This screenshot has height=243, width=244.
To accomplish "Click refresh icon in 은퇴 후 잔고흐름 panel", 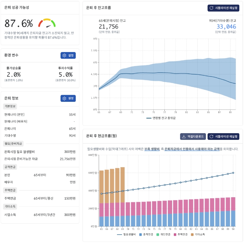I will click(x=211, y=8).
